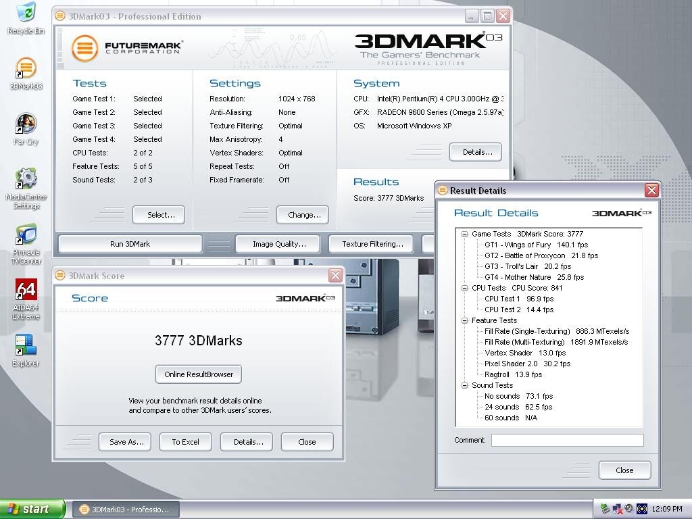Click the first system tray icon
Viewport: 692px width, 519px height.
pos(605,509)
